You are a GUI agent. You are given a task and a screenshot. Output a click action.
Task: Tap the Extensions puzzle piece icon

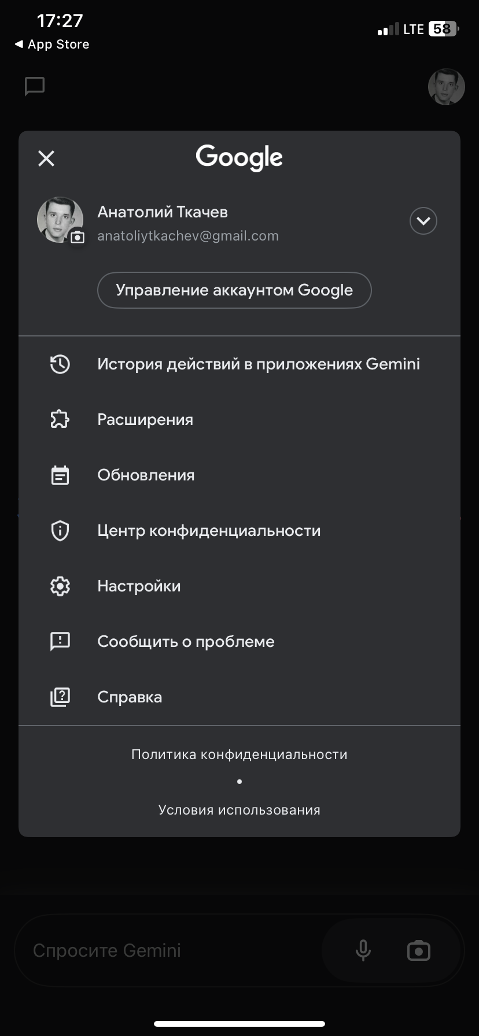coord(60,420)
